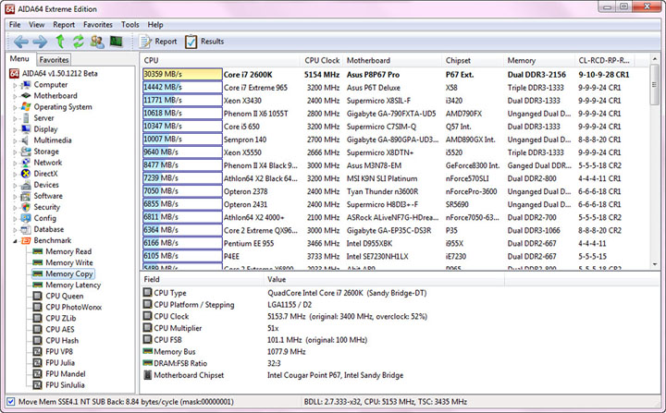Expand the Computer tree node

(15, 85)
